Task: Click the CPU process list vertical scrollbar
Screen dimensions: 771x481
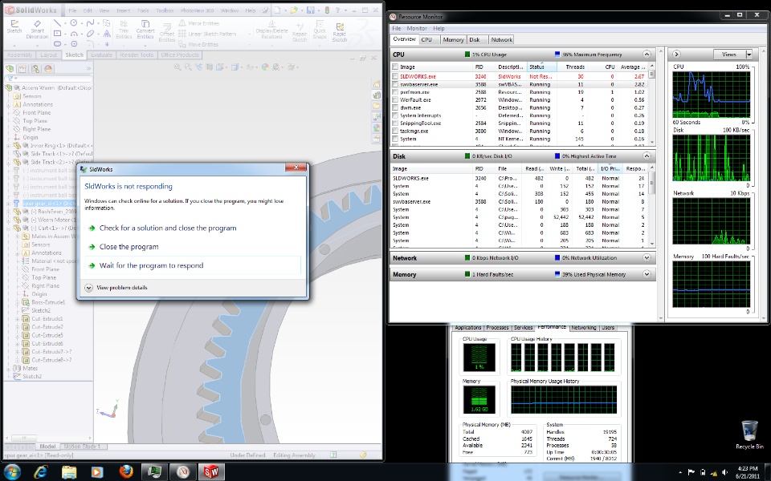Action: click(652, 104)
